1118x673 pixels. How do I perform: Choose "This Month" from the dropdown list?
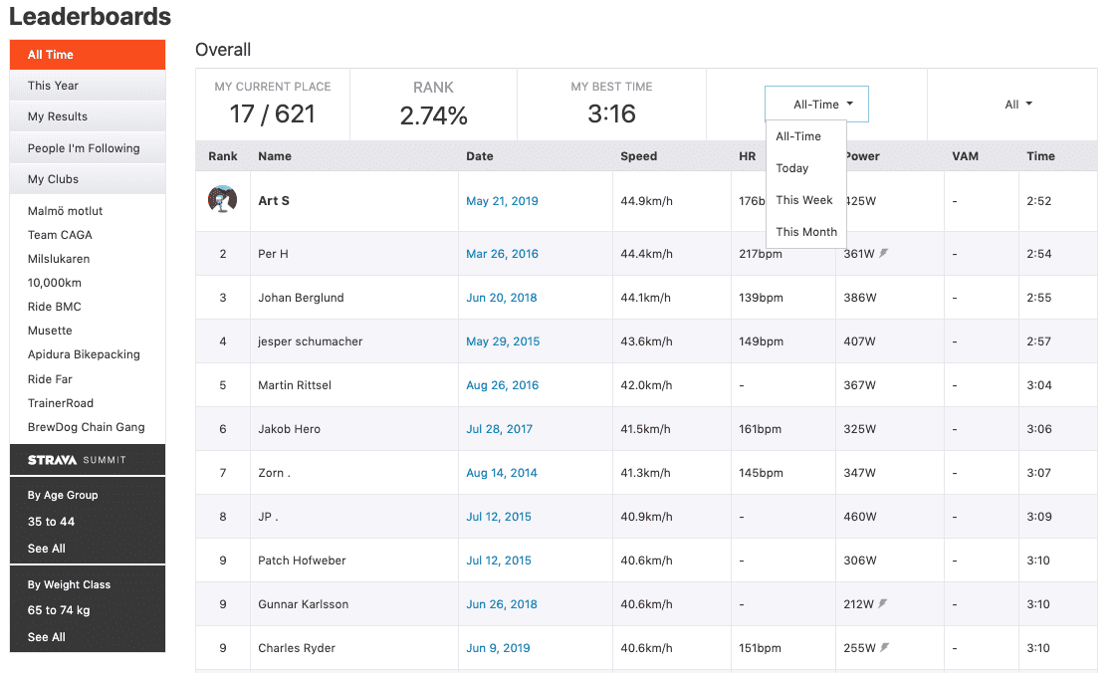805,231
